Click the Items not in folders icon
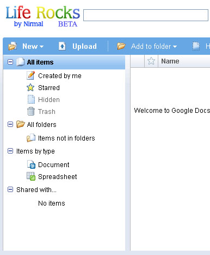Viewport: 210px width, 255px height. tap(31, 138)
